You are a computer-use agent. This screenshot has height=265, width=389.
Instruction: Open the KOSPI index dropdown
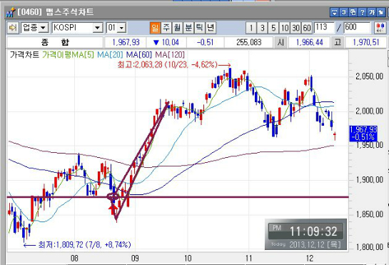tap(98, 28)
